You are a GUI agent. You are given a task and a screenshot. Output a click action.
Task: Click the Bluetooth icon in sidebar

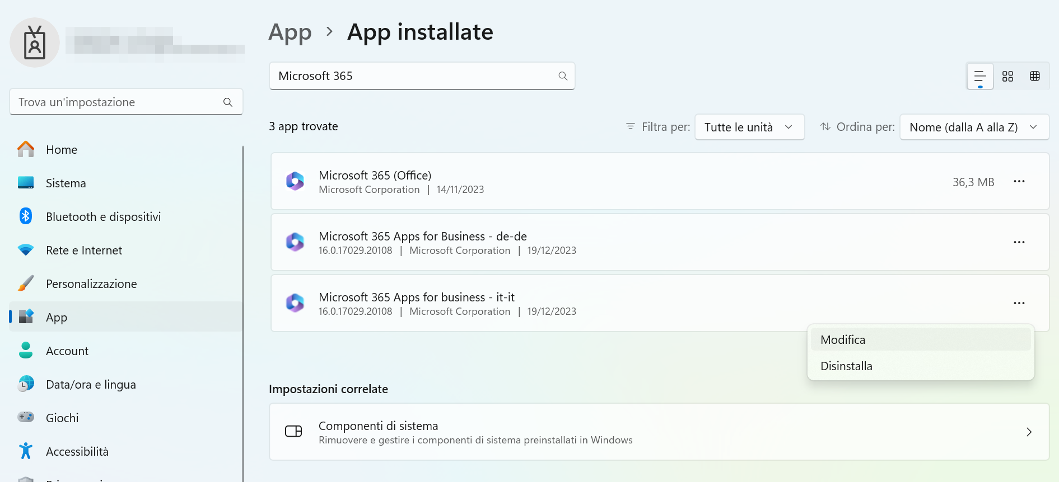26,216
